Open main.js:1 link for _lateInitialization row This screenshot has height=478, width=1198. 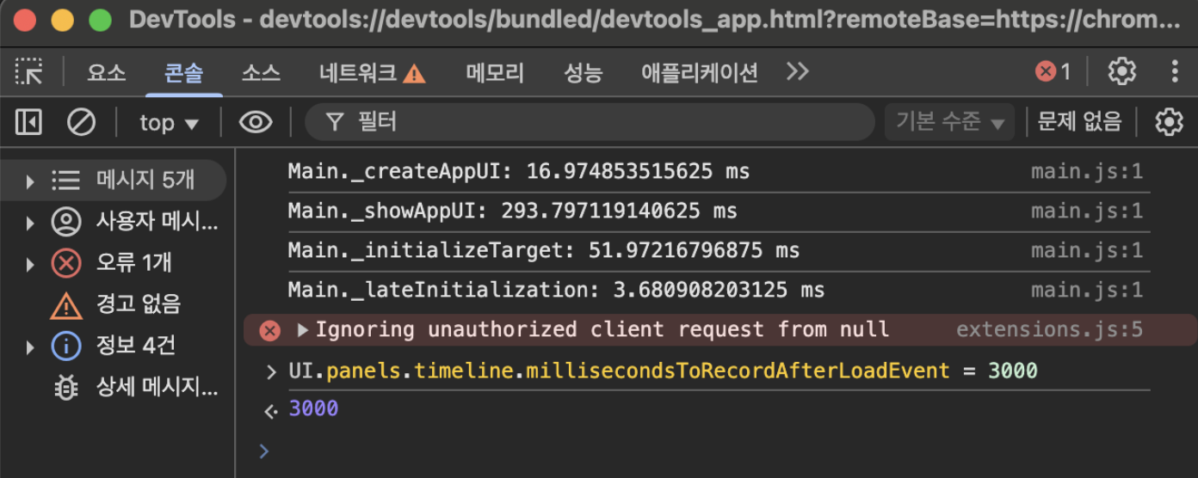[1087, 291]
